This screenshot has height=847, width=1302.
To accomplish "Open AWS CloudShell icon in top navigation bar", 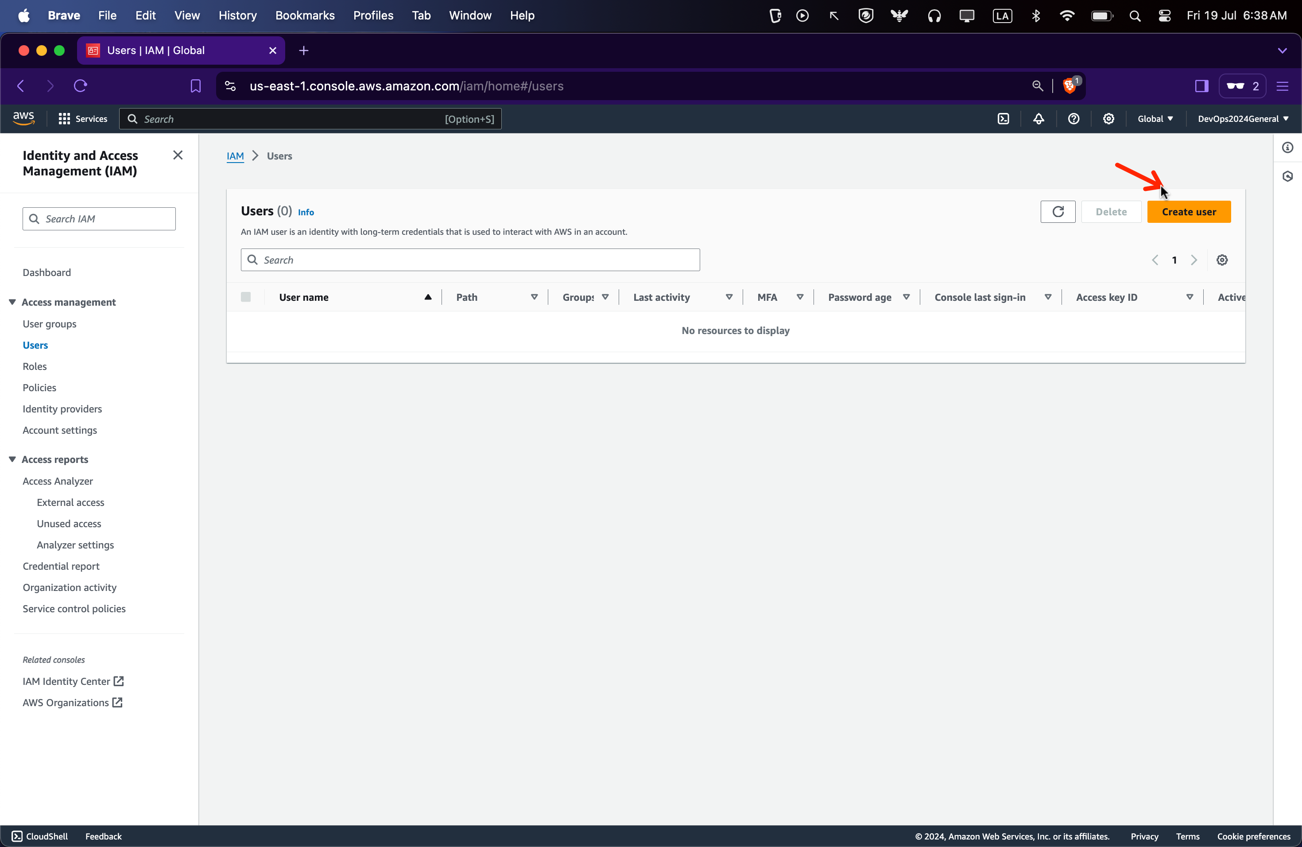I will pyautogui.click(x=1004, y=119).
